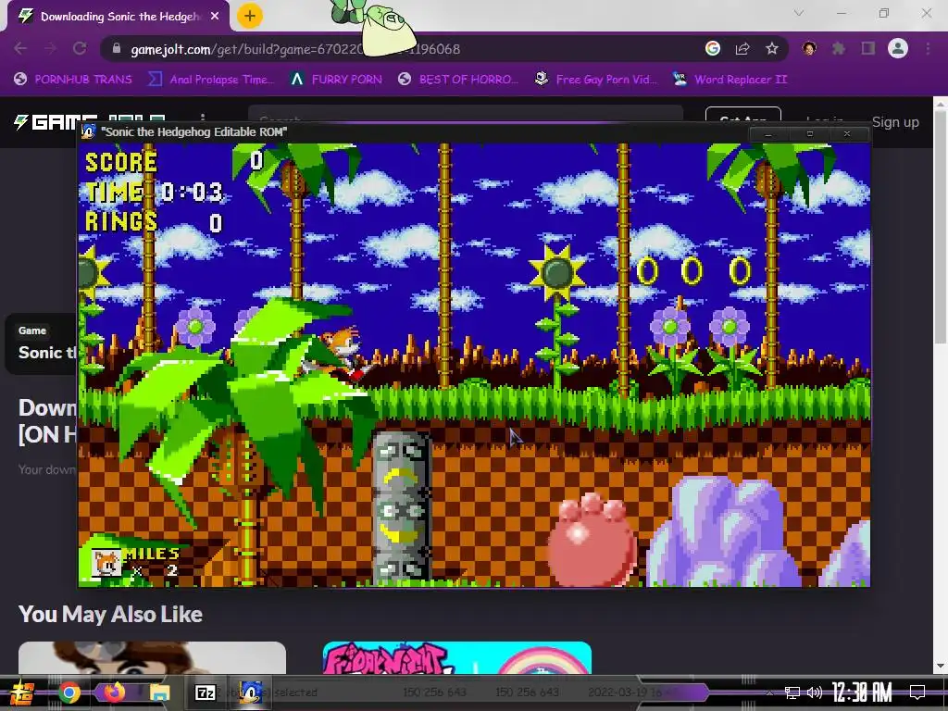948x711 pixels.
Task: Click the Miles lives icon in the game
Action: coord(106,563)
